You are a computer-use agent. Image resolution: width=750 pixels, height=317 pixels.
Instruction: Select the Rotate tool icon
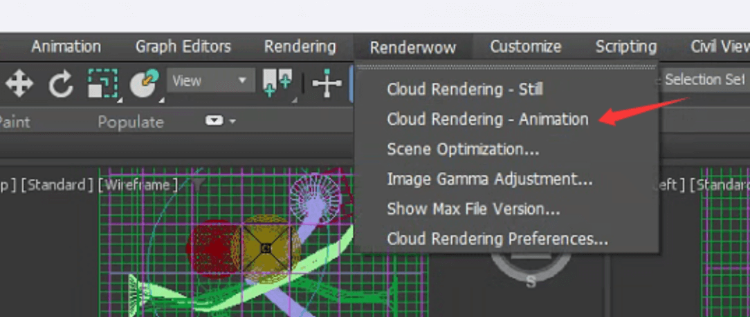coord(61,84)
